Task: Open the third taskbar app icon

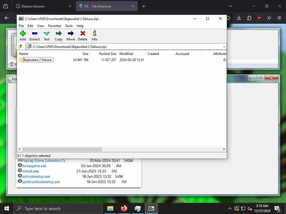Action: [137, 208]
